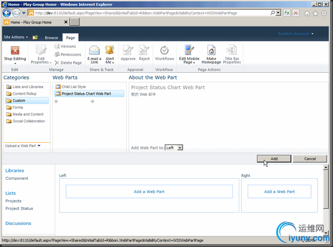Click the next web parts arrow
This screenshot has width=333, height=247.
tap(93, 101)
